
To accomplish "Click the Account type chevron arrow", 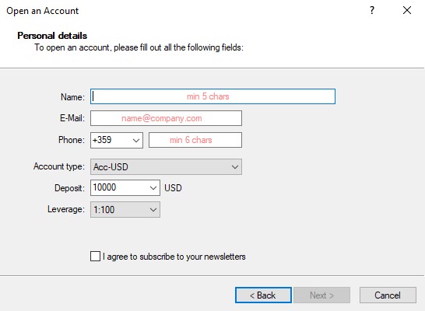I will tap(235, 167).
